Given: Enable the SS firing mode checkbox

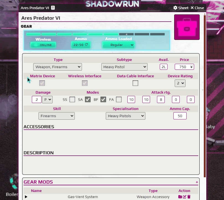Looking at the screenshot, I should click(x=72, y=99).
